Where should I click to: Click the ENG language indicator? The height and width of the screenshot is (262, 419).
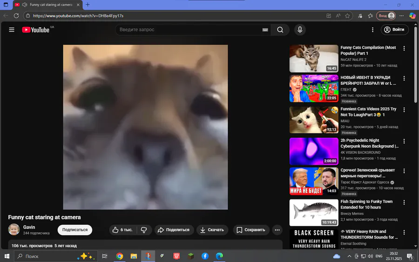pos(378,256)
